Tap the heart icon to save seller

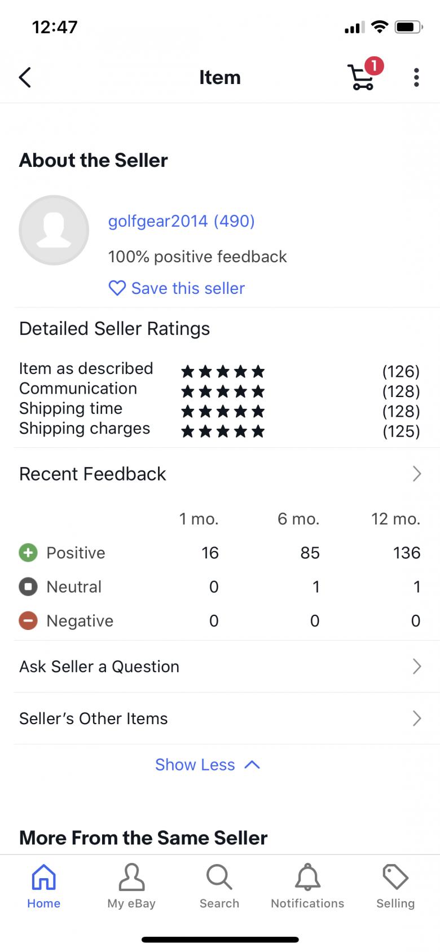click(x=117, y=288)
